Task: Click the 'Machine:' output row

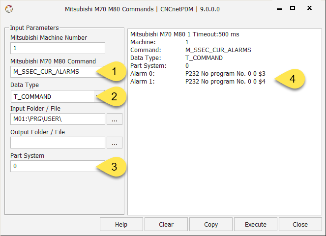Action: click(x=159, y=42)
